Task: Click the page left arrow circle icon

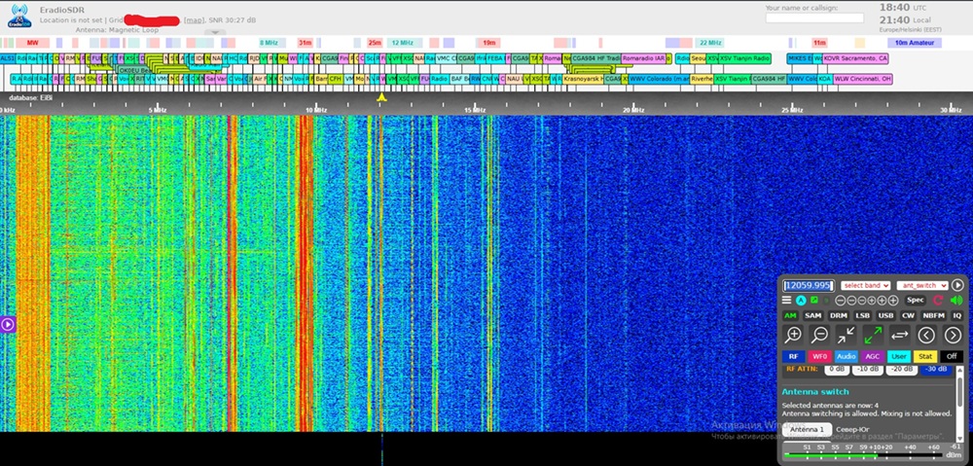Action: click(926, 335)
